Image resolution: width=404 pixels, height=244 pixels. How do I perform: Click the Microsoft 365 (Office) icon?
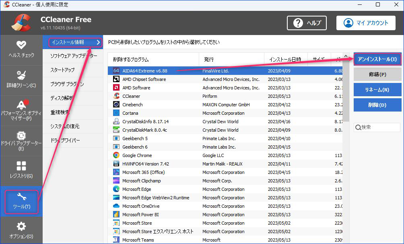coord(116,172)
